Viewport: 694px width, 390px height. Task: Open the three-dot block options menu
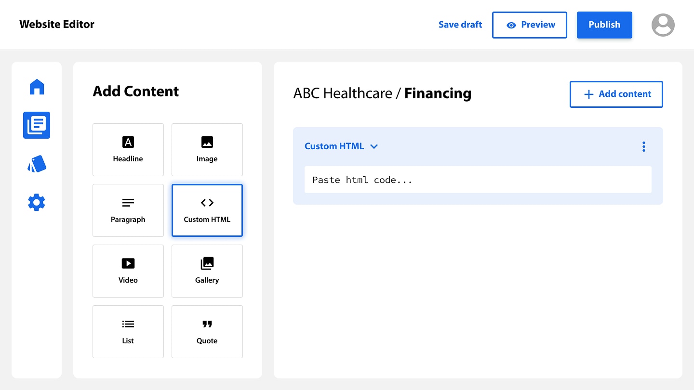[643, 146]
